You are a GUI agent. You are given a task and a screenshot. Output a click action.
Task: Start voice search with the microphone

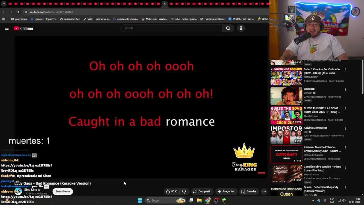[241, 28]
